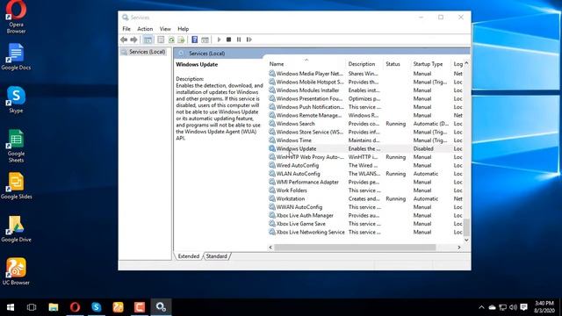Open the Google Sheets desktop shortcut
This screenshot has width=562, height=316.
(x=16, y=146)
